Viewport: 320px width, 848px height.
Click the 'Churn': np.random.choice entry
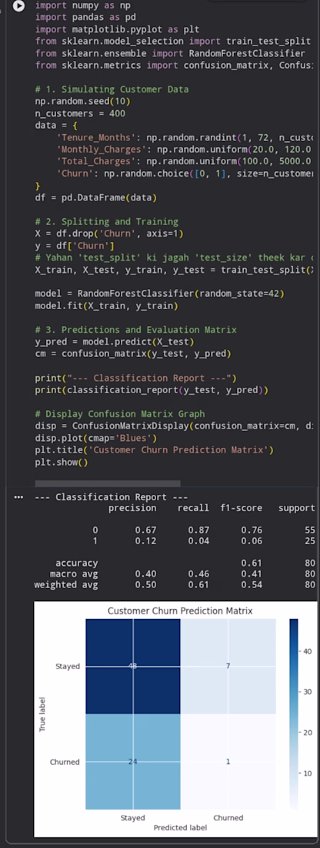[x=185, y=173]
